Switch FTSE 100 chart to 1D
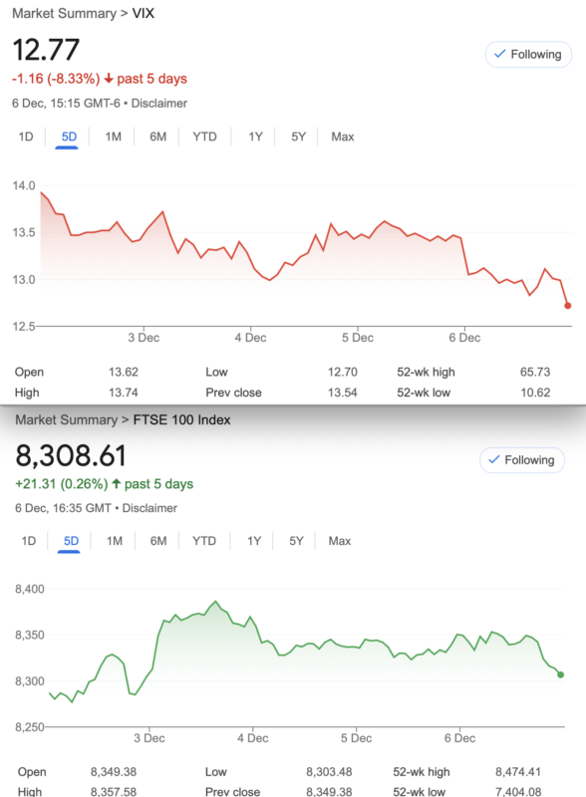 click(29, 541)
